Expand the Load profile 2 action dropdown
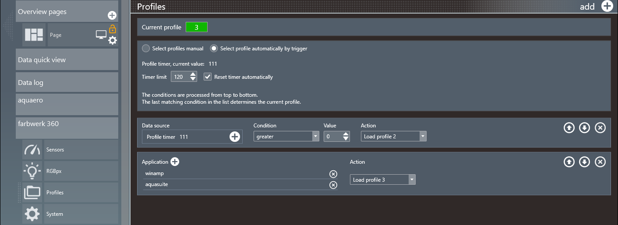The height and width of the screenshot is (225, 618). tap(393, 137)
